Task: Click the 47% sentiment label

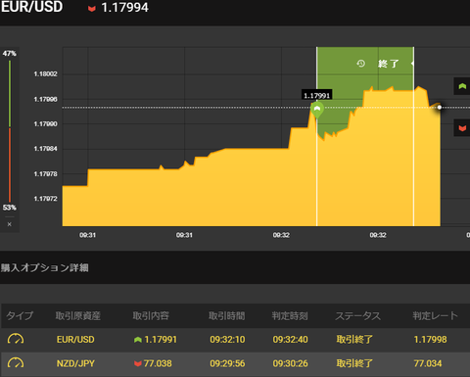Action: tap(10, 53)
